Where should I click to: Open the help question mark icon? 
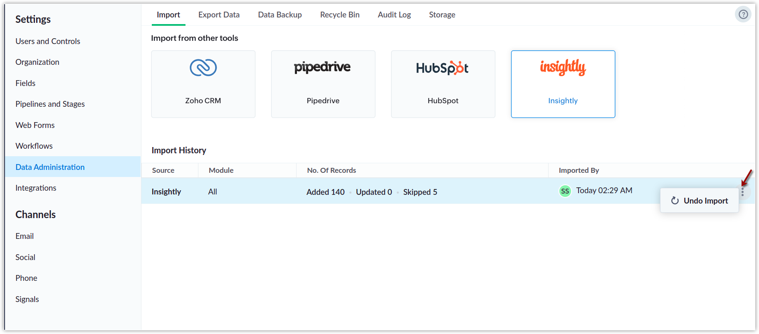click(x=743, y=15)
